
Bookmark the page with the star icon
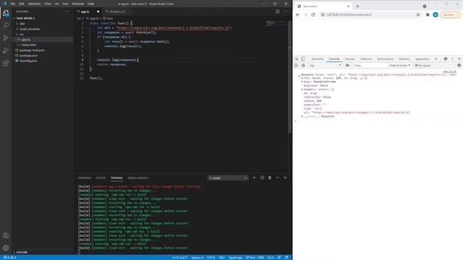coord(418,14)
